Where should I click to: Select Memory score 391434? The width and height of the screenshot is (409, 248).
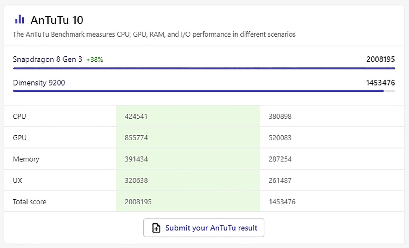click(x=136, y=159)
